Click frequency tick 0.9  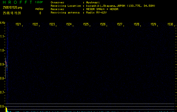click(x=2, y=64)
